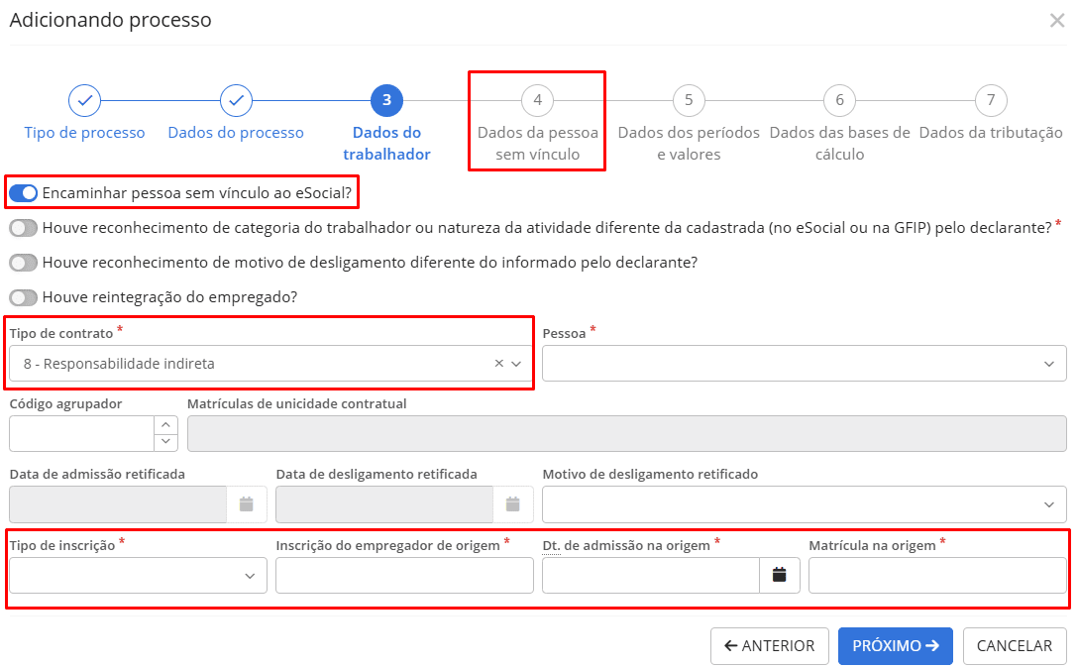Disable Encaminhar pessoa sem vínculo ao eSocial
Screen dimensions: 1077x668
pos(22,193)
